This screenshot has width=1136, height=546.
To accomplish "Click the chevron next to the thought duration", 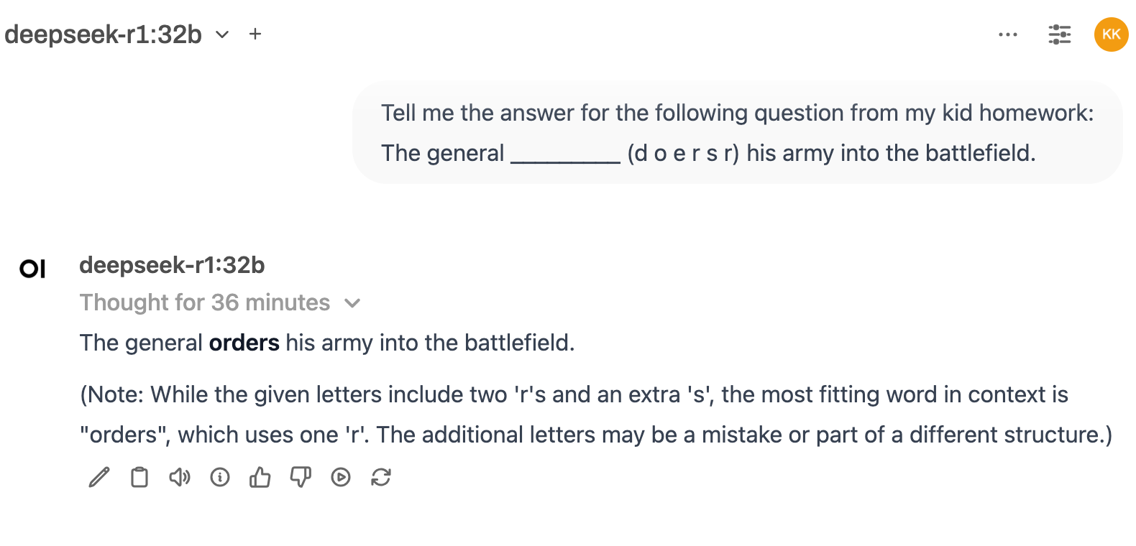I will [x=352, y=303].
